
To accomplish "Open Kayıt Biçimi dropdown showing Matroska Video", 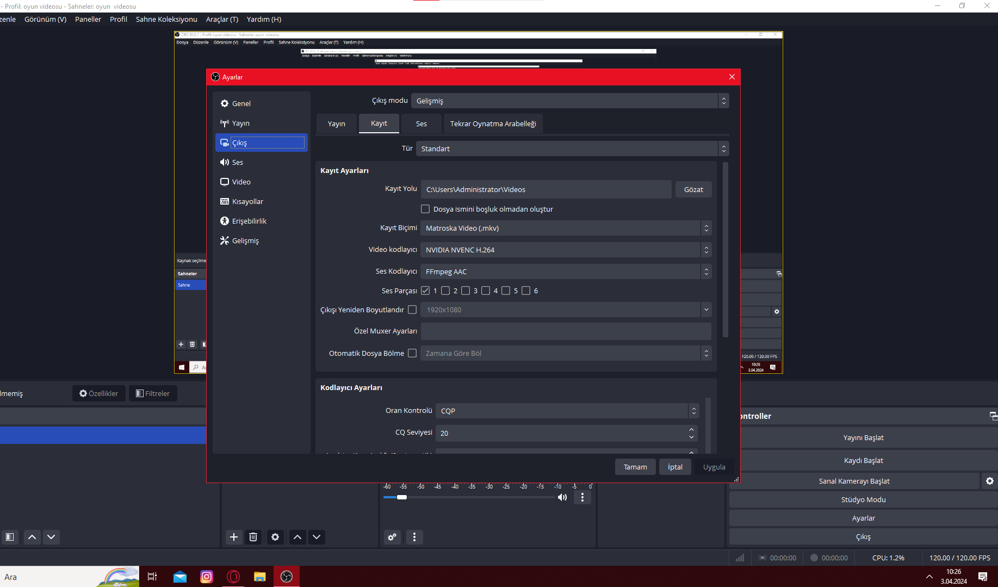I will 566,228.
